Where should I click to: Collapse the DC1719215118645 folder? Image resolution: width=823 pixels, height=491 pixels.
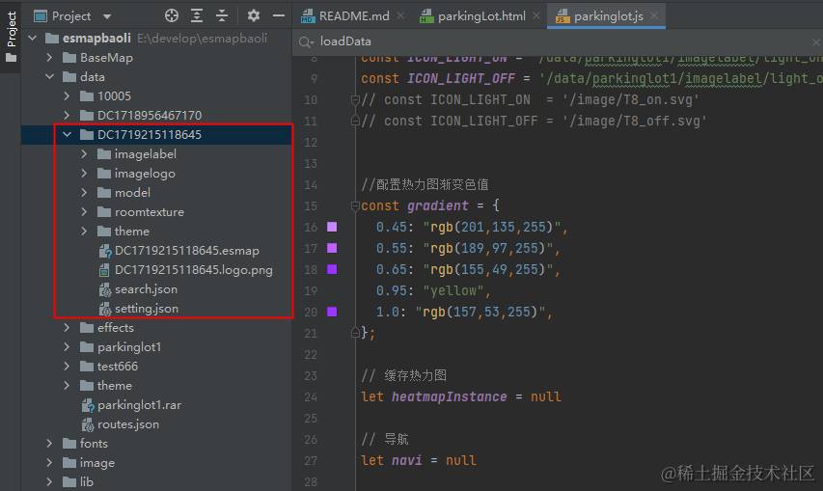coord(67,135)
